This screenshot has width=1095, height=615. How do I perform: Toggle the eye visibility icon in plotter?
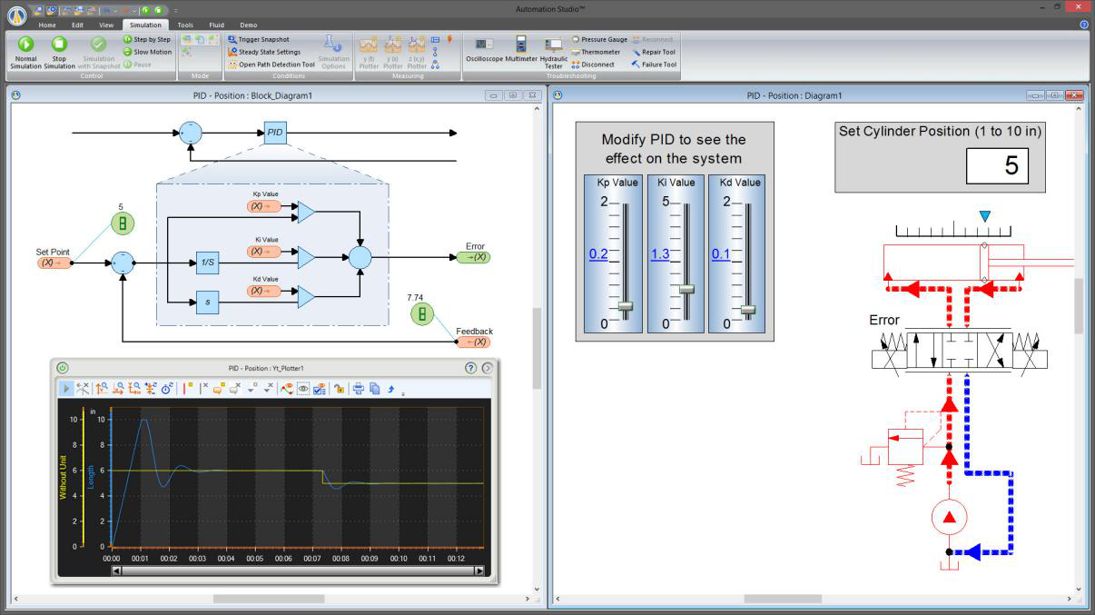[x=303, y=389]
